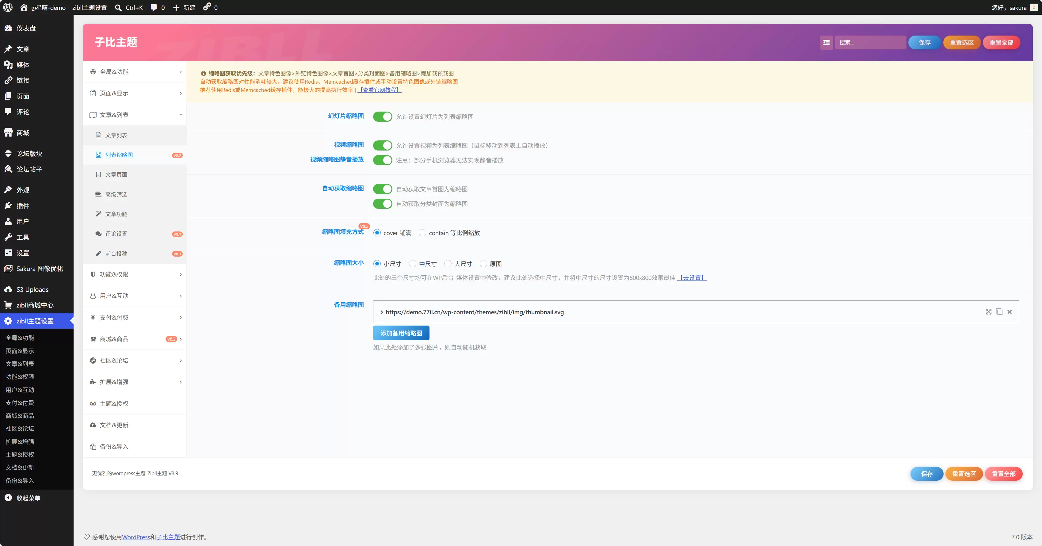This screenshot has width=1042, height=546.
Task: Expand 支付&付费 settings section
Action: pos(135,318)
